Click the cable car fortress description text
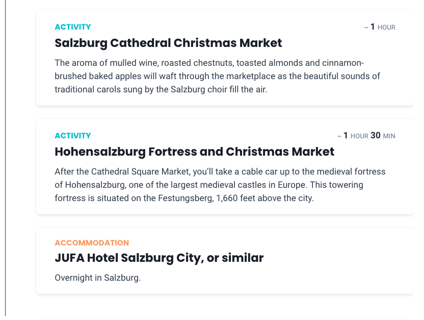Screen dimensions: 424x320 coord(220,185)
